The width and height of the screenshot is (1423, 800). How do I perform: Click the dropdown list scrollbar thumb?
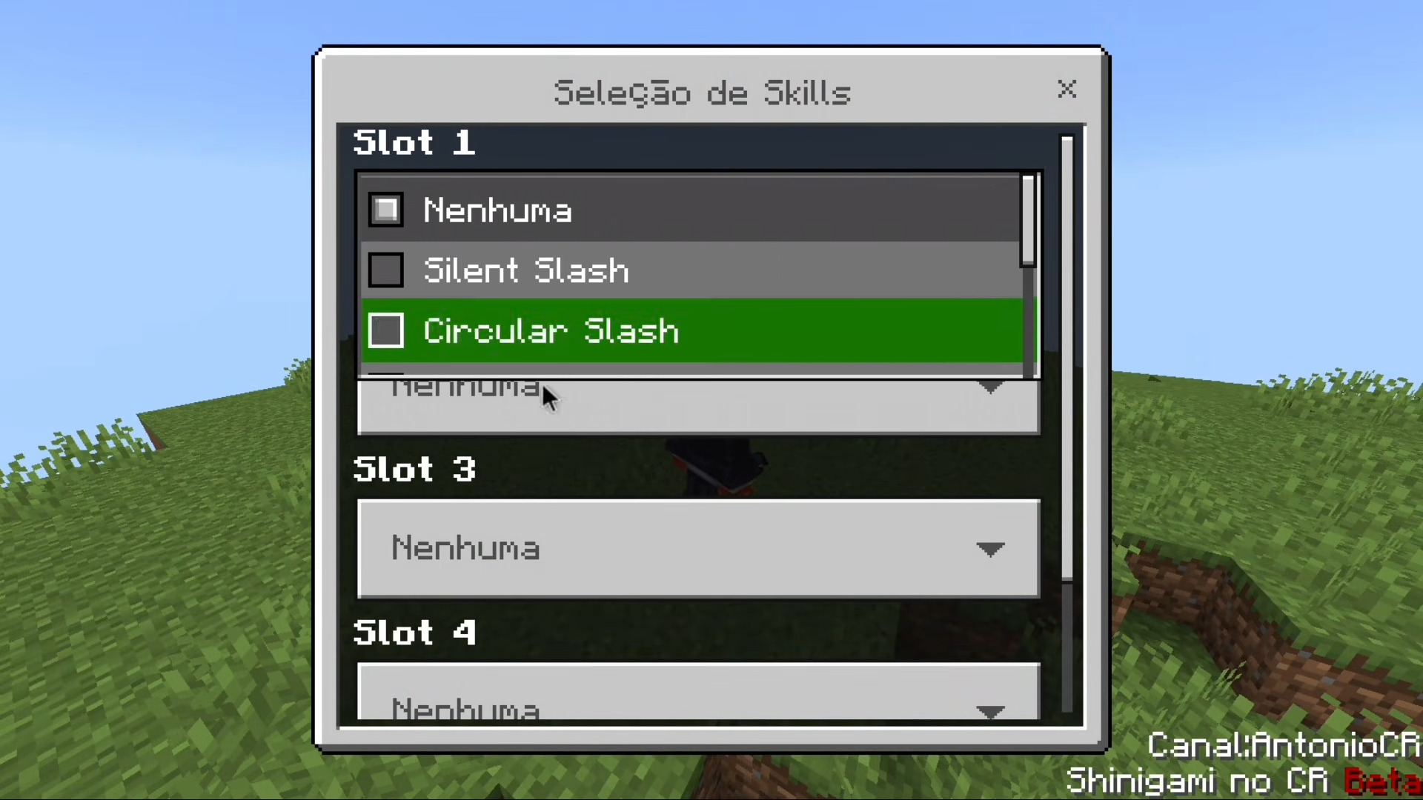[x=1028, y=221]
